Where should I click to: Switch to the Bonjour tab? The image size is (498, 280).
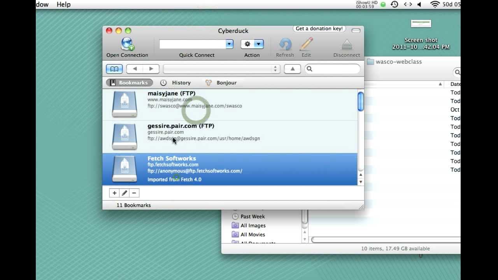pyautogui.click(x=221, y=82)
